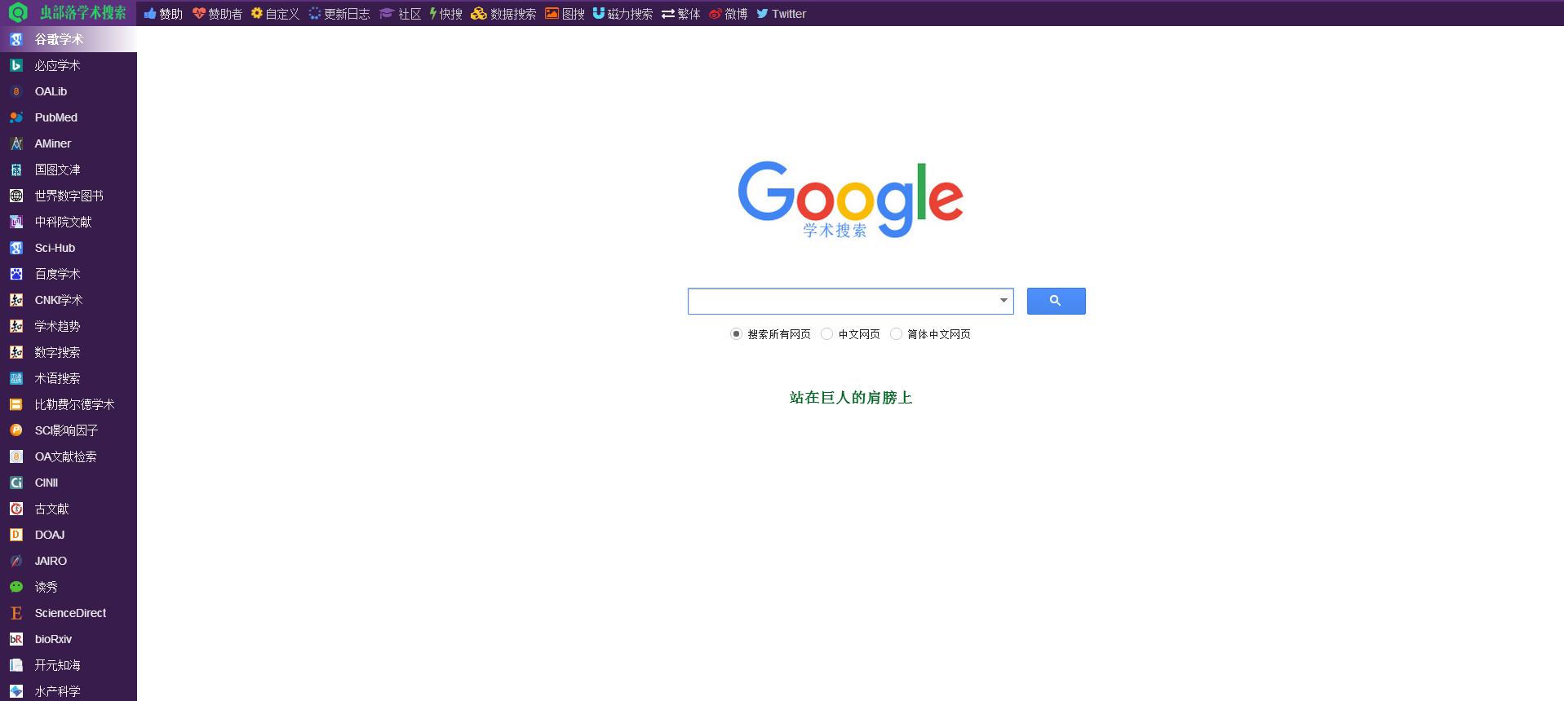Click the Twitter bird icon
Viewport: 1564px width, 701px height.
pyautogui.click(x=762, y=13)
